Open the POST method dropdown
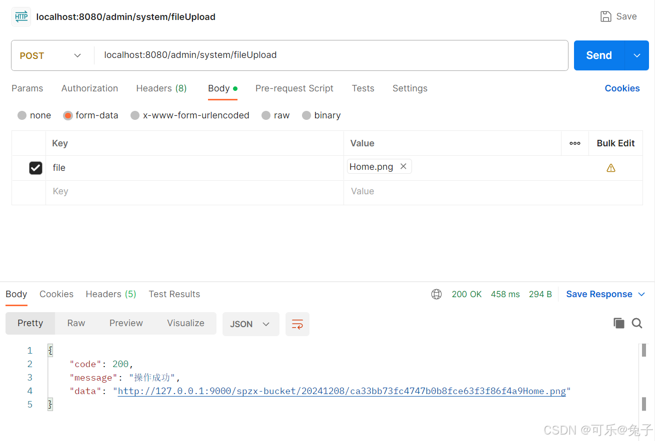Viewport: 655px width, 441px height. coord(77,55)
